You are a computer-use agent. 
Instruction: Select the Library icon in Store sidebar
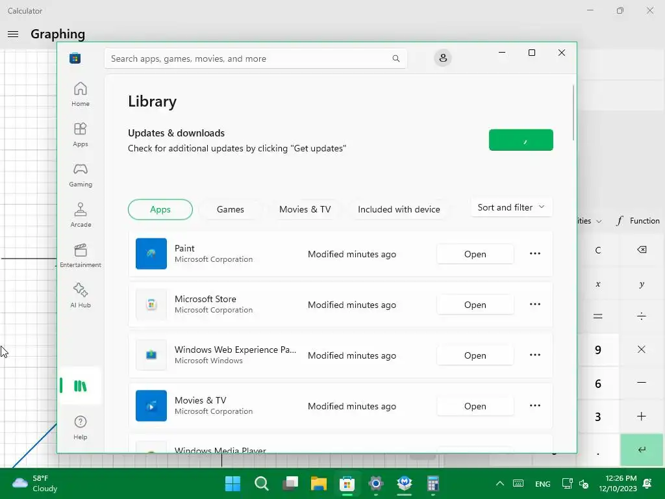[80, 386]
